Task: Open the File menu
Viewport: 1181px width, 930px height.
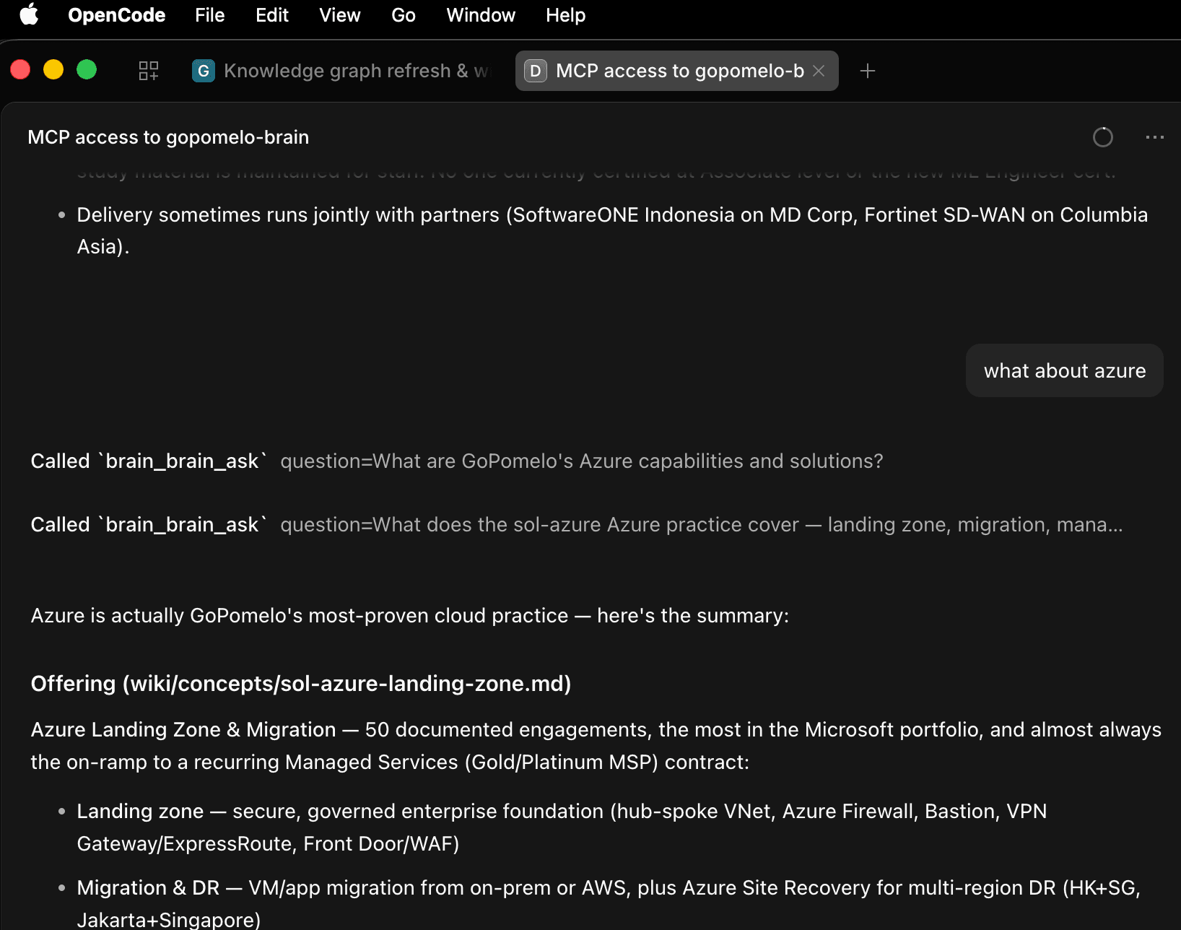Action: click(x=209, y=15)
